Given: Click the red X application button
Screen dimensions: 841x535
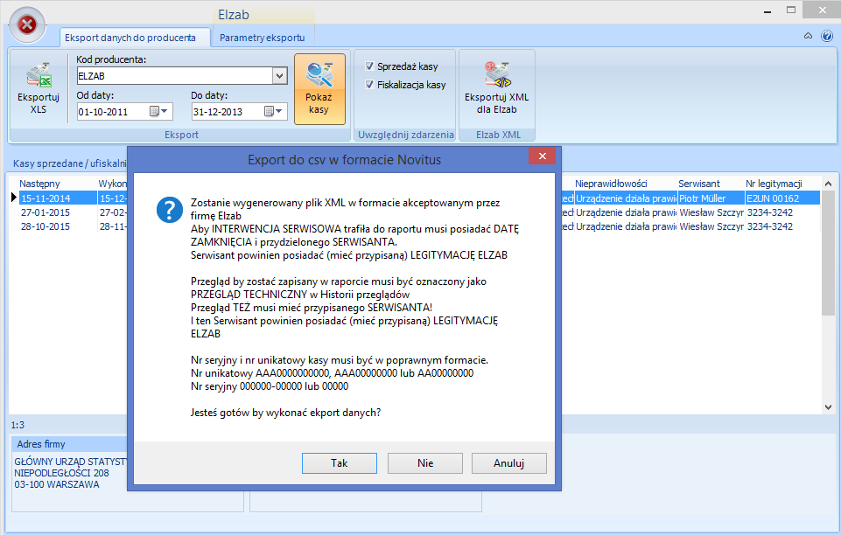Looking at the screenshot, I should pyautogui.click(x=27, y=24).
